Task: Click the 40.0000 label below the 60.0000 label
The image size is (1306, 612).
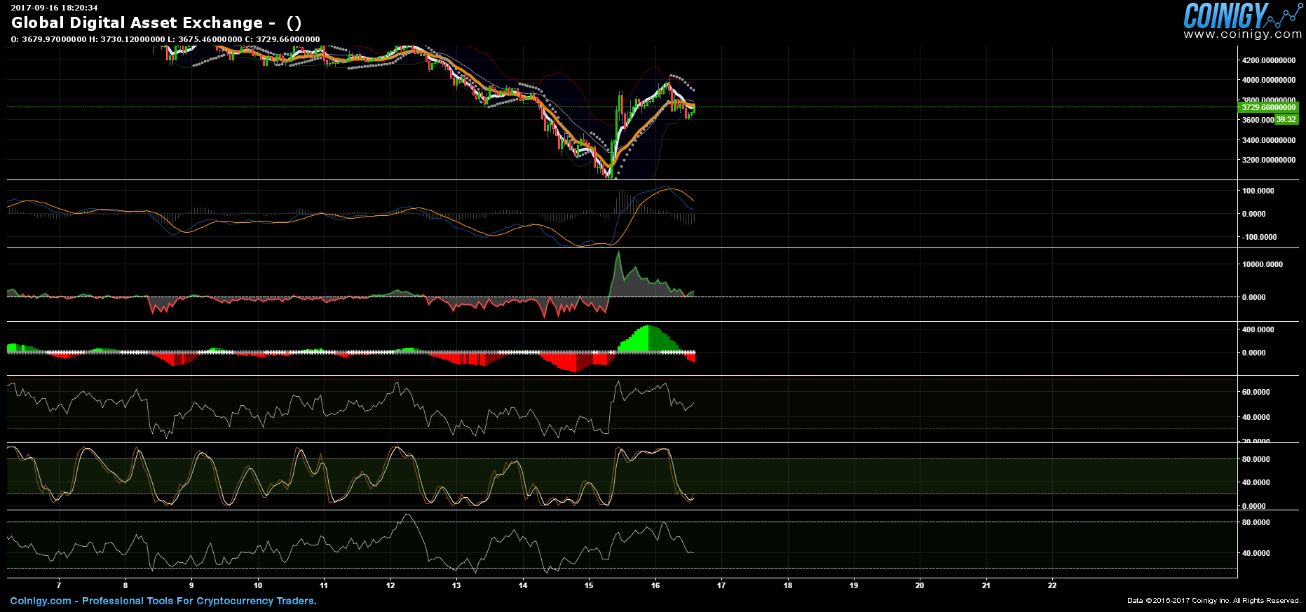Action: coord(1256,417)
